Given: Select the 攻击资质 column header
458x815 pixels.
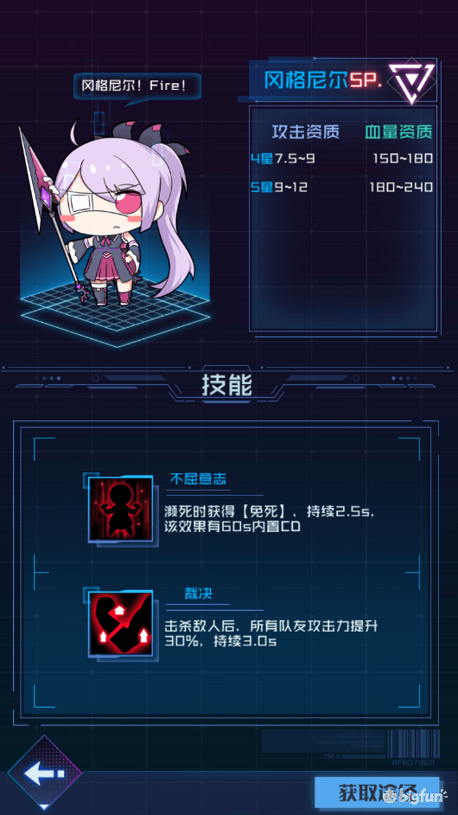Looking at the screenshot, I should click(305, 132).
